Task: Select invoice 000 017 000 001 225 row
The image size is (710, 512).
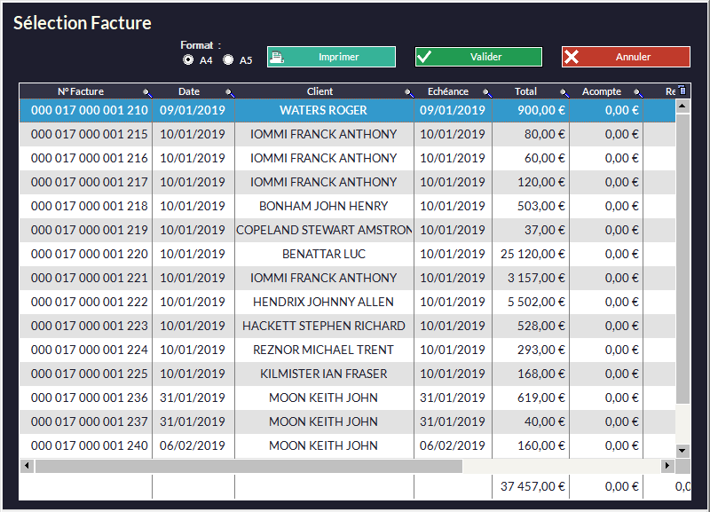Action: pos(89,374)
